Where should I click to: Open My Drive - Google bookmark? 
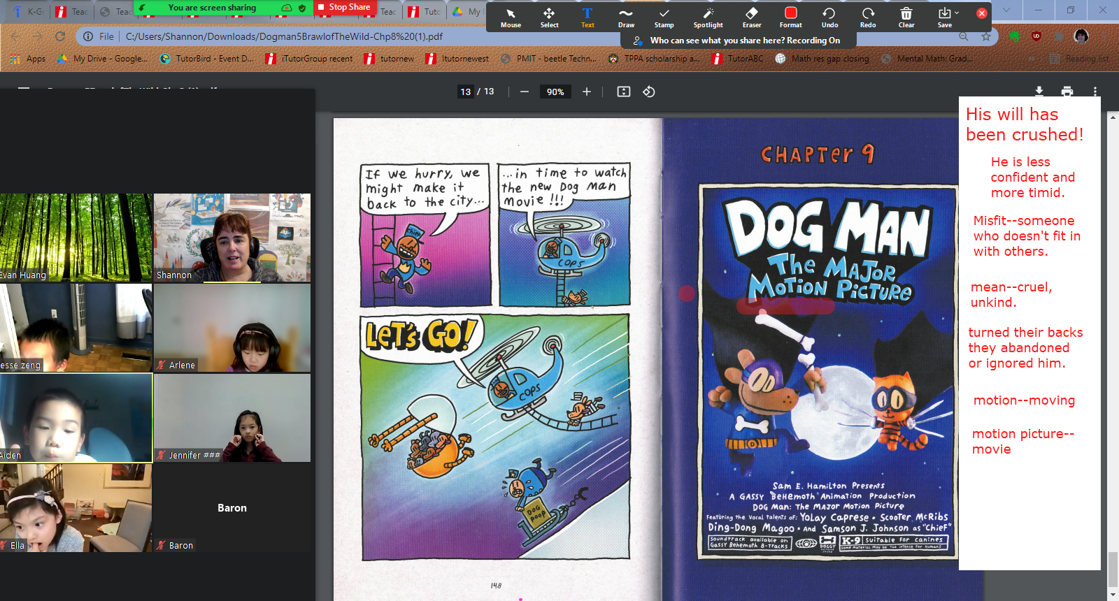click(102, 59)
